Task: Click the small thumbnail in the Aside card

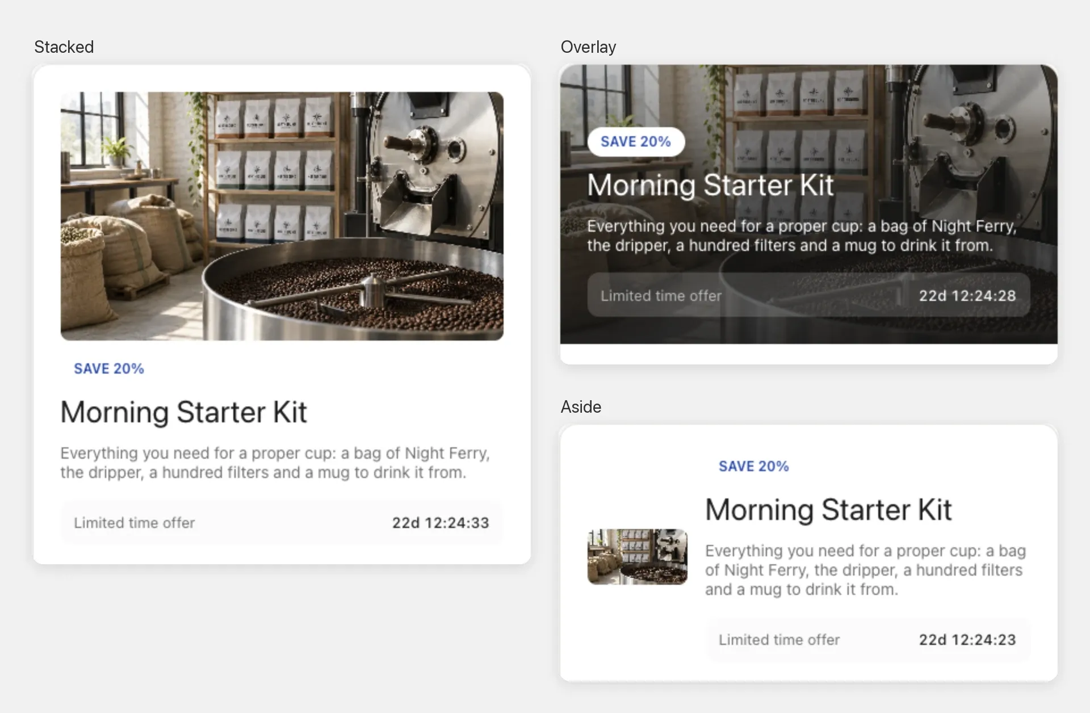Action: (x=638, y=557)
